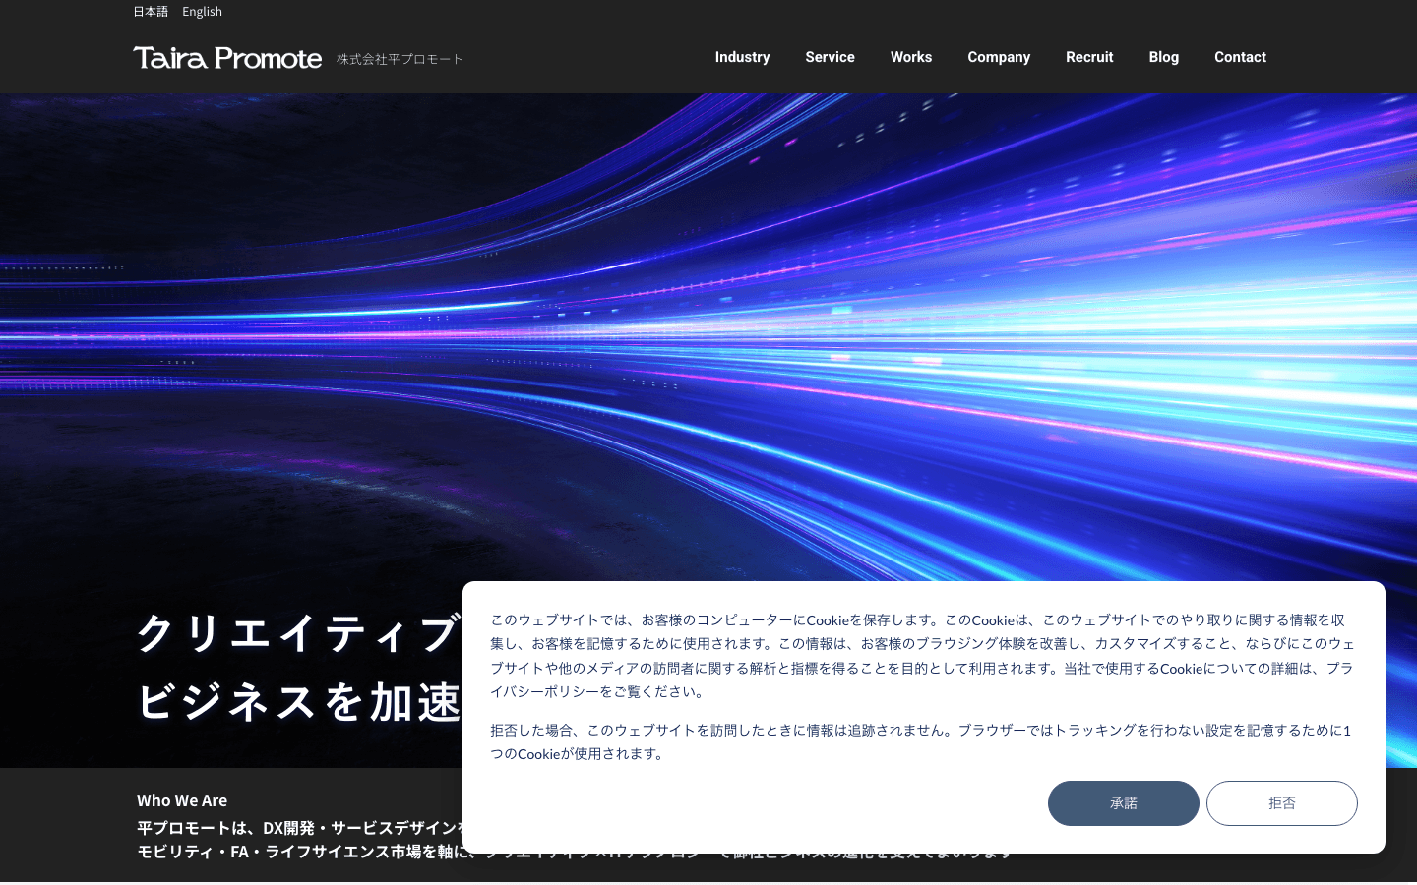Switch site language to English
Image resolution: width=1417 pixels, height=885 pixels.
[x=202, y=12]
